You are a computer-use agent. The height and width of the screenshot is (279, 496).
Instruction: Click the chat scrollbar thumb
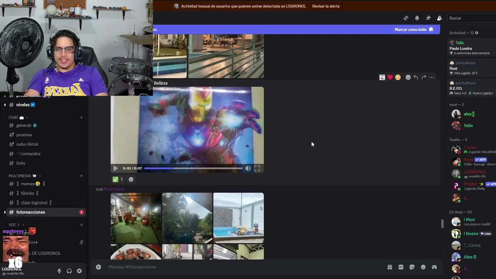tap(442, 224)
